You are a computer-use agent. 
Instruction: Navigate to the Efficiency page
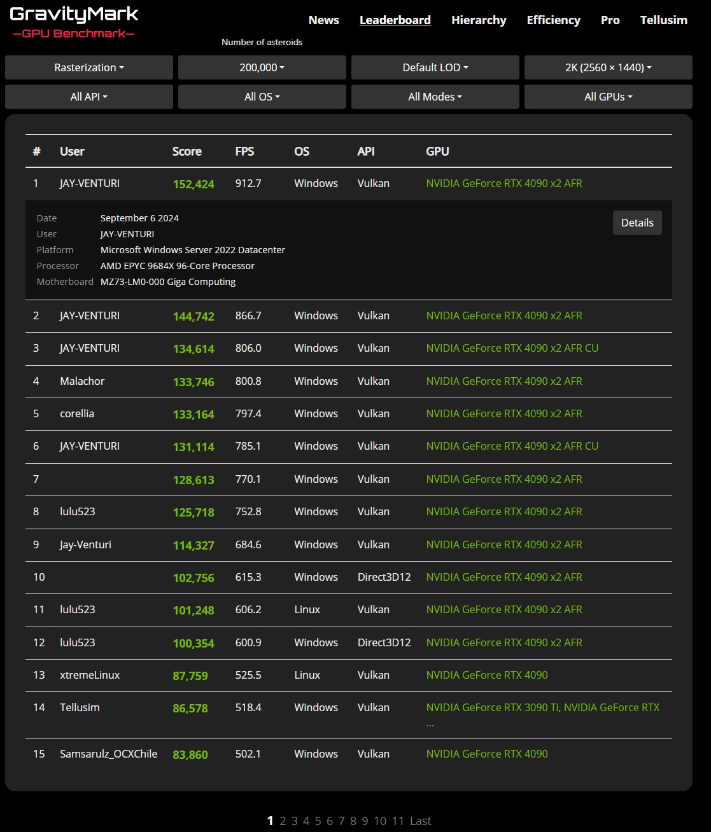[553, 20]
